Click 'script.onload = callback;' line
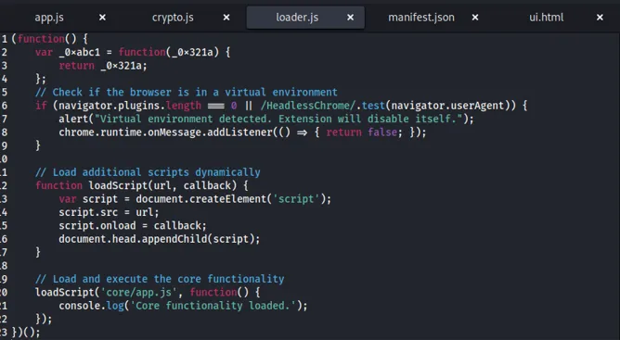 pyautogui.click(x=133, y=226)
